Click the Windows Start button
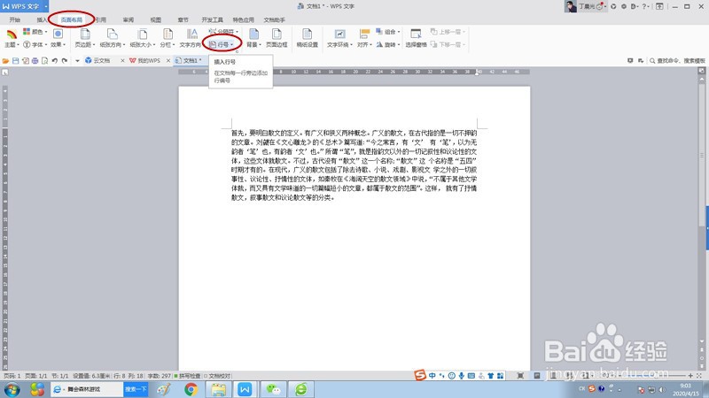The height and width of the screenshot is (398, 709). tap(12, 389)
